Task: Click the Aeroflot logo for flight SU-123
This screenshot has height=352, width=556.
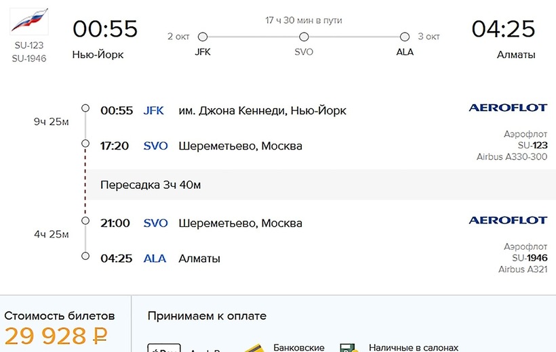Action: pos(507,108)
